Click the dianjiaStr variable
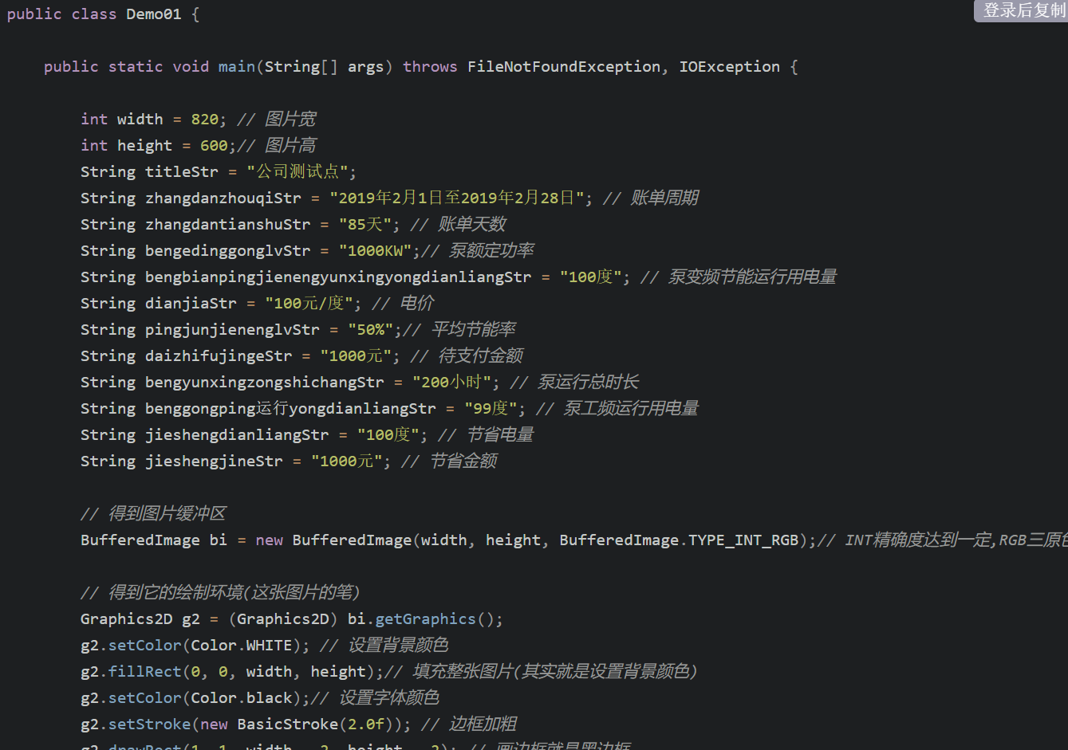Viewport: 1068px width, 750px height. [x=191, y=304]
